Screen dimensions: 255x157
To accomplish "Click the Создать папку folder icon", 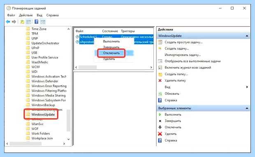I will click(160, 74).
